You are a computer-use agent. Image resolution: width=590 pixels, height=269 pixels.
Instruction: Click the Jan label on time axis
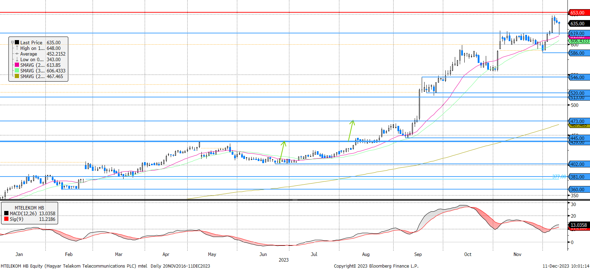[19, 254]
